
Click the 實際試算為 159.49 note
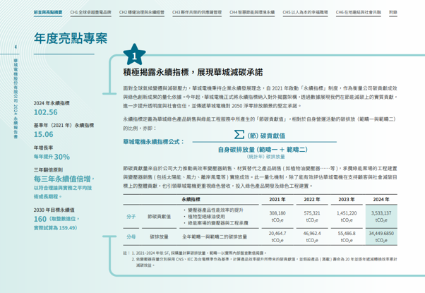pos(55,228)
